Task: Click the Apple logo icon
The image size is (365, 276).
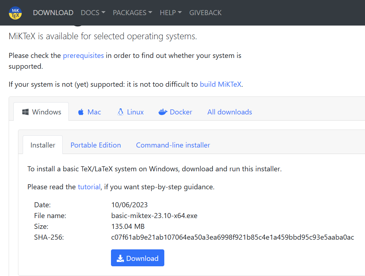Action: click(81, 112)
